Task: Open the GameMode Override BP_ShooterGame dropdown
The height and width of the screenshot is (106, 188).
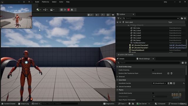Action: click(x=159, y=83)
